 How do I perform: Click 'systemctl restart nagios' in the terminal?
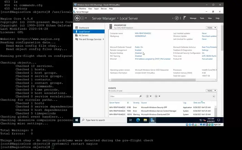pyautogui.click(x=75, y=144)
